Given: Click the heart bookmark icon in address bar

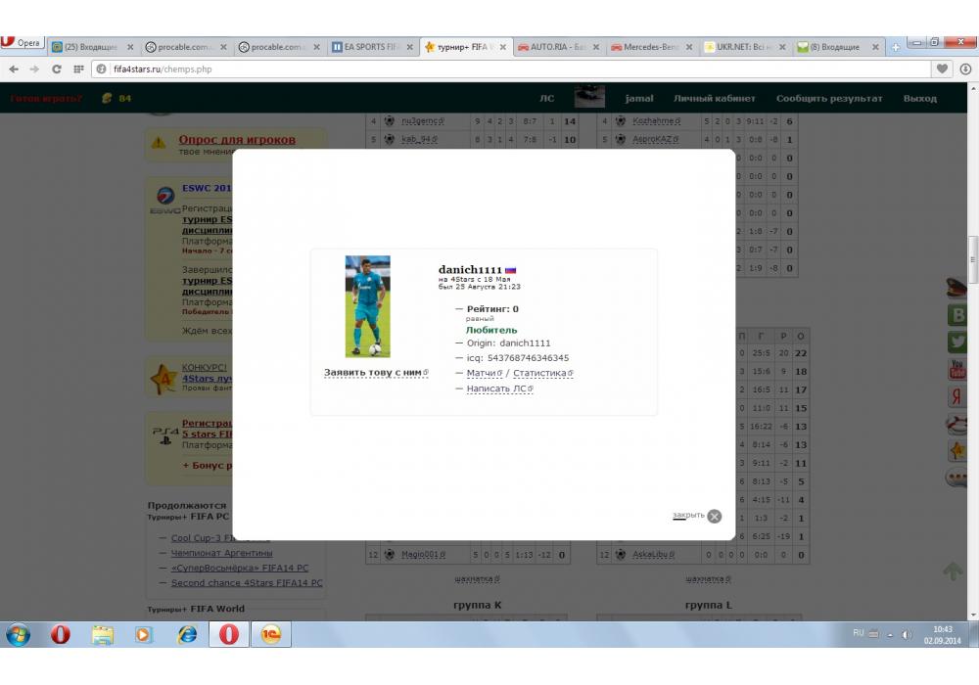Looking at the screenshot, I should pos(943,69).
